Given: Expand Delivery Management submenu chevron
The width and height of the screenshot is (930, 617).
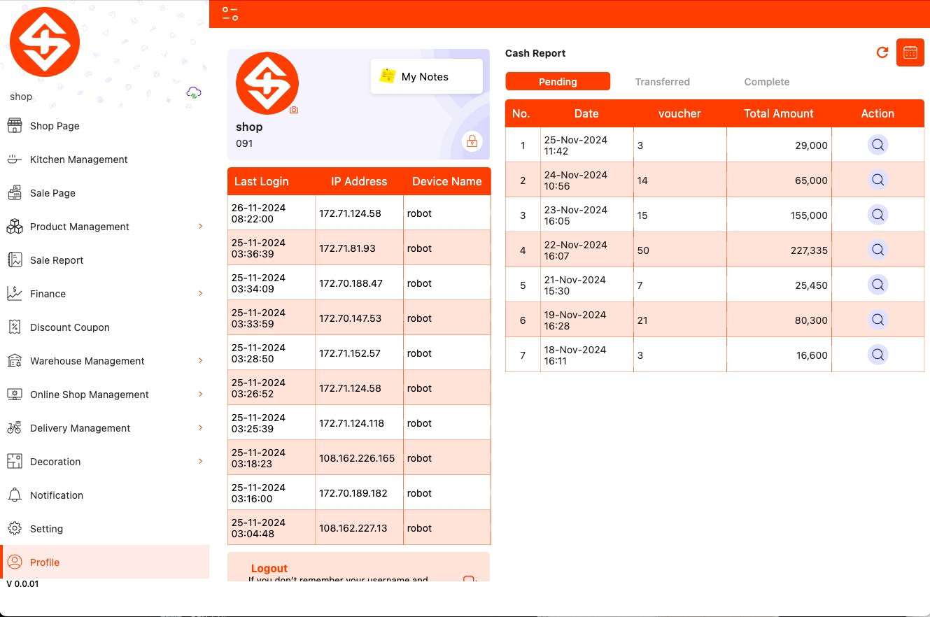Looking at the screenshot, I should [200, 427].
